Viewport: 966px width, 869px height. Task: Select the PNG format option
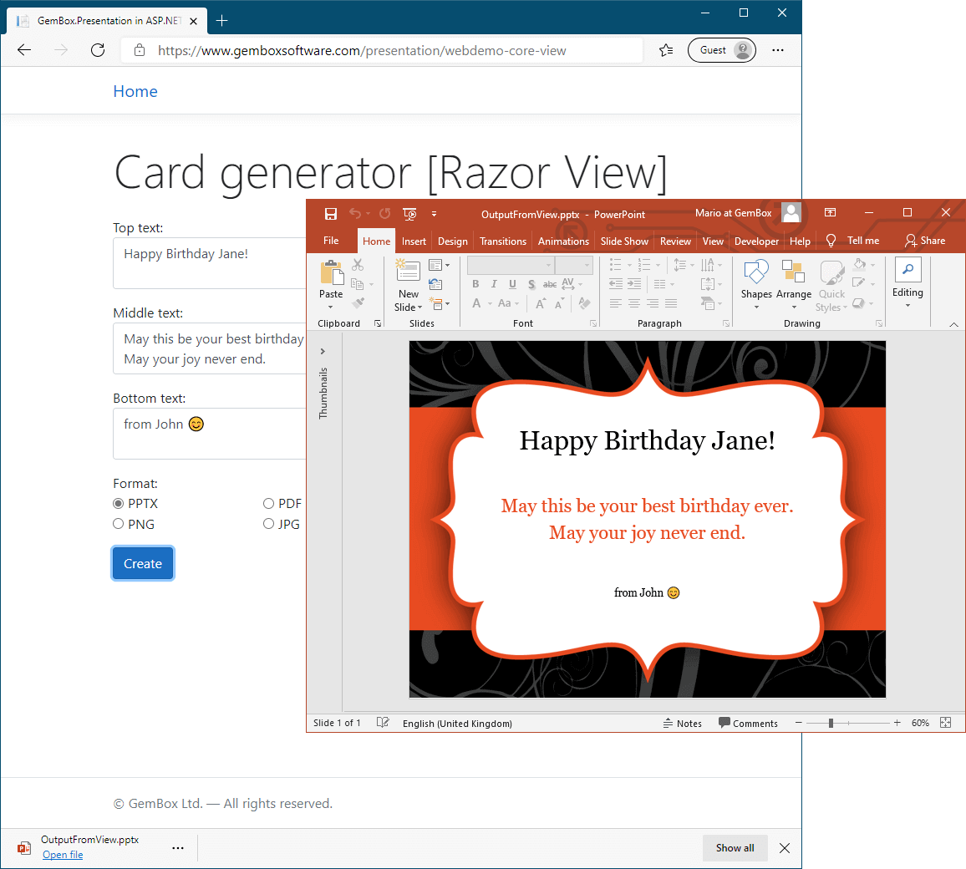pos(119,524)
